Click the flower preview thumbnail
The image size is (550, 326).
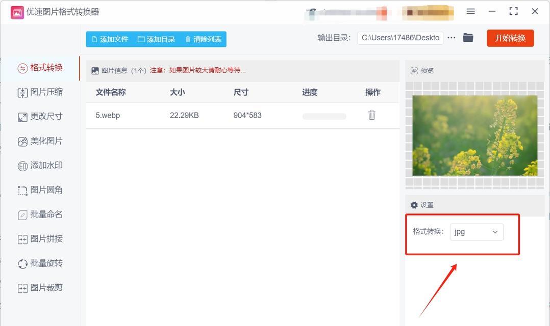[x=474, y=135]
